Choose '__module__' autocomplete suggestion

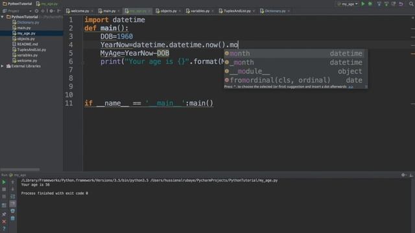[296, 71]
